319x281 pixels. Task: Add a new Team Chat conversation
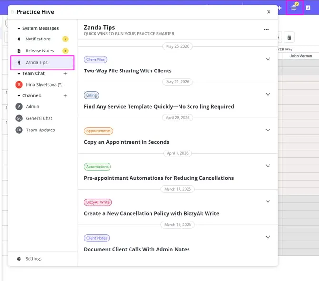point(65,73)
